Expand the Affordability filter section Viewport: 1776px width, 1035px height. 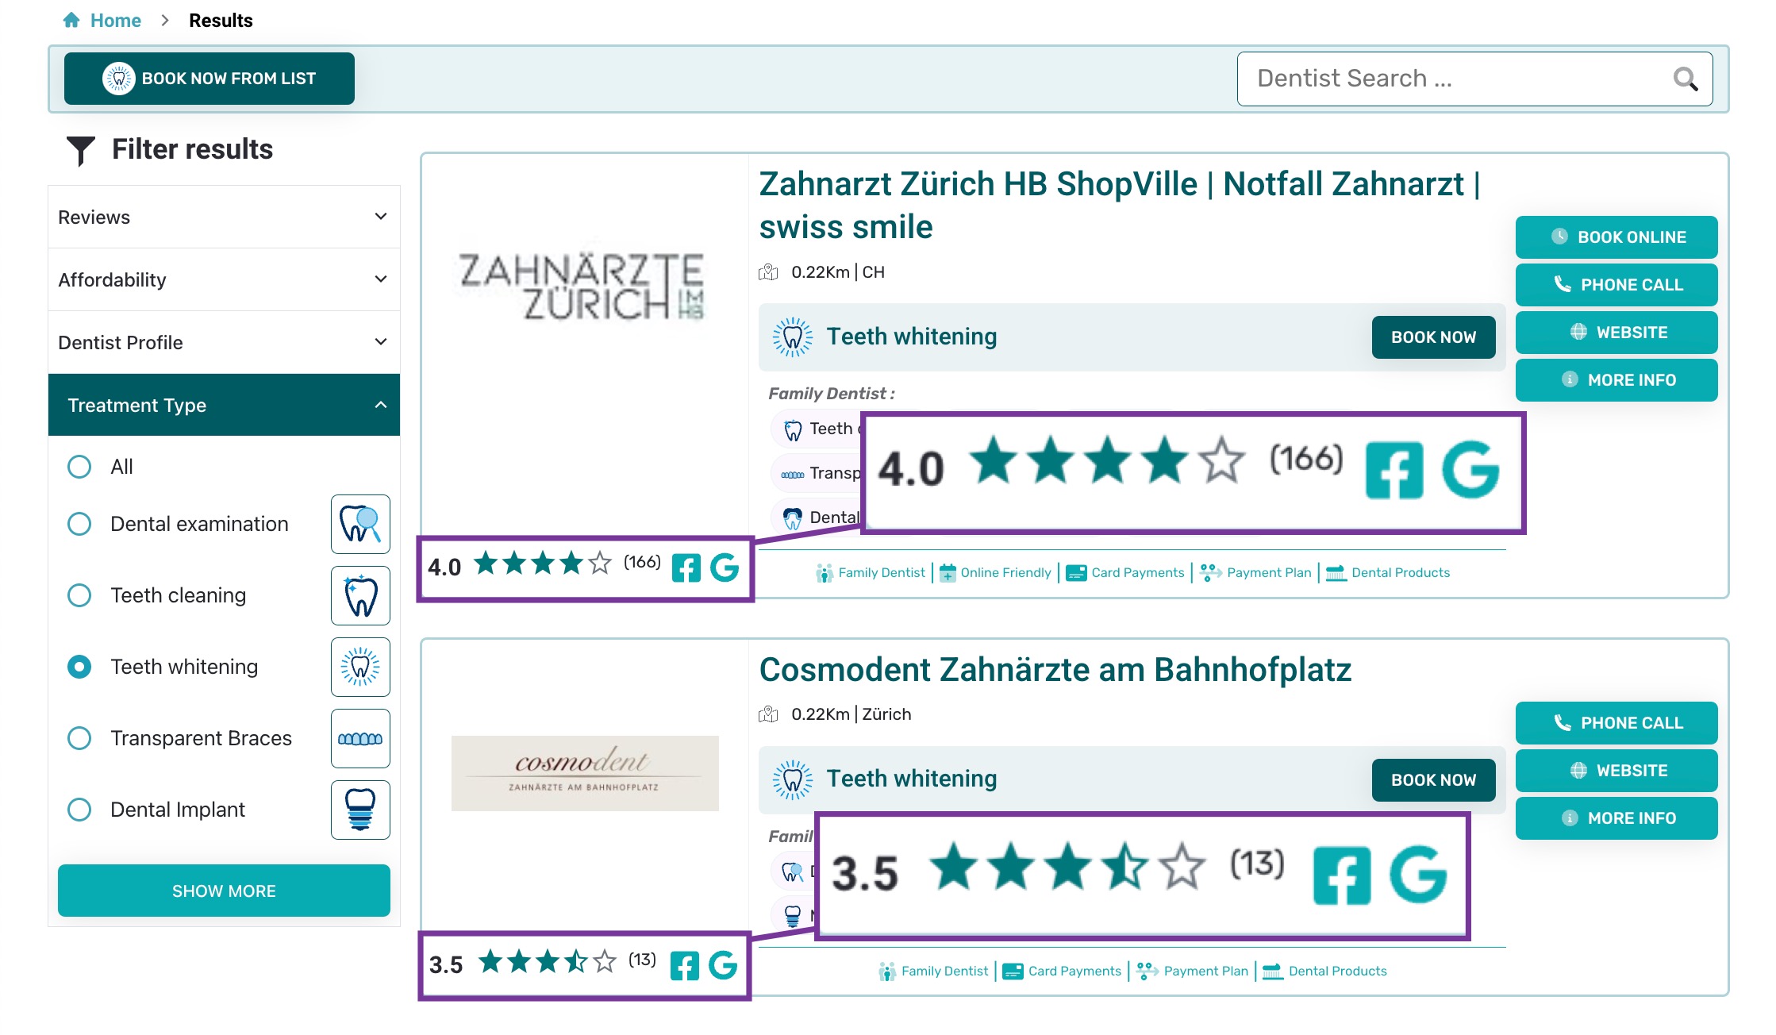(x=224, y=279)
